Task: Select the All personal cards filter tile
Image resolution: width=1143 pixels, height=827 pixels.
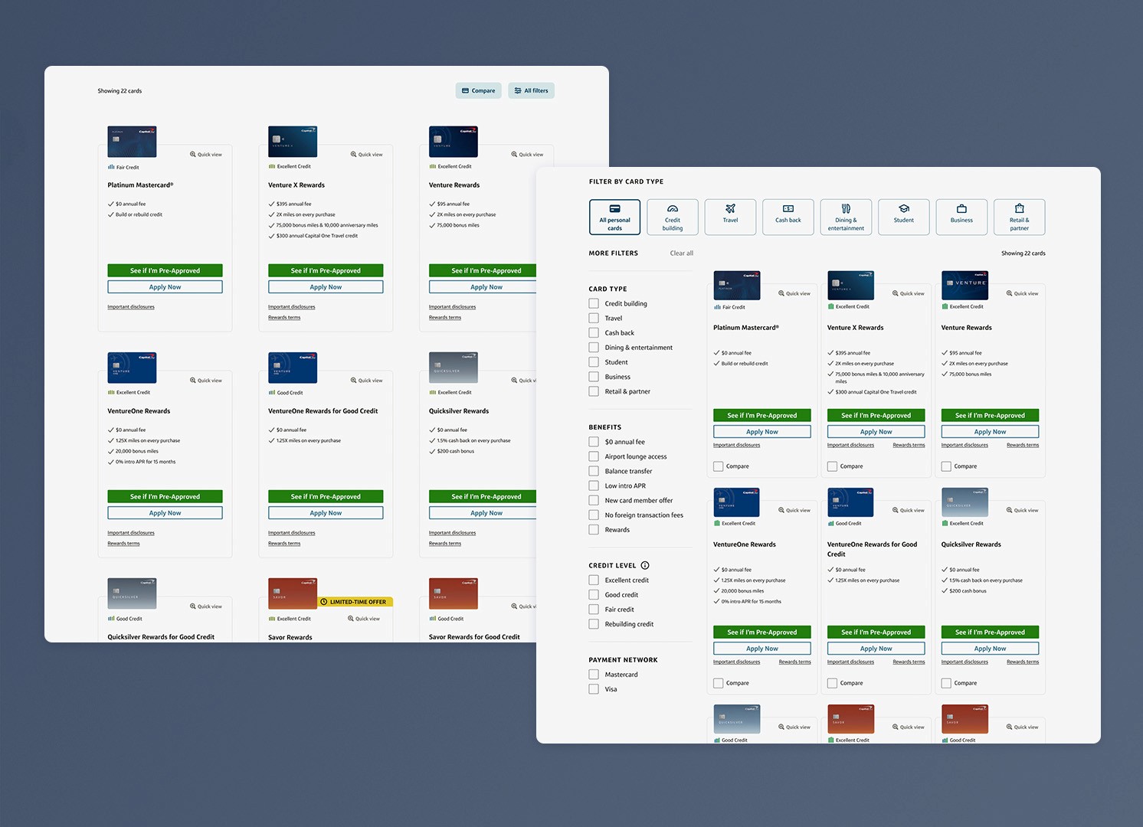Action: (614, 217)
